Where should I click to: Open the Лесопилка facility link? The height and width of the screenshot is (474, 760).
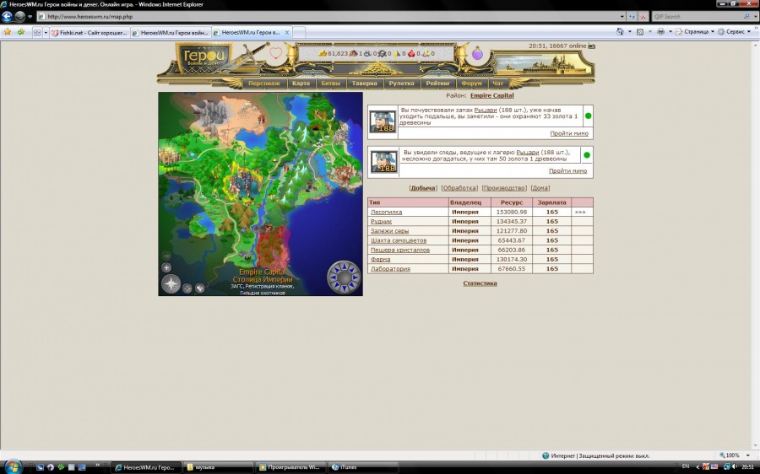(x=386, y=212)
